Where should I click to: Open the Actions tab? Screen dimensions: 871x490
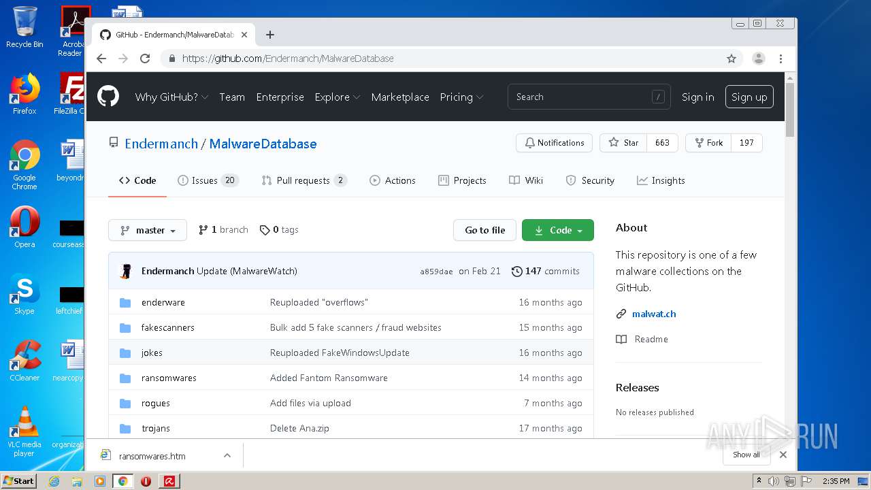pyautogui.click(x=393, y=180)
